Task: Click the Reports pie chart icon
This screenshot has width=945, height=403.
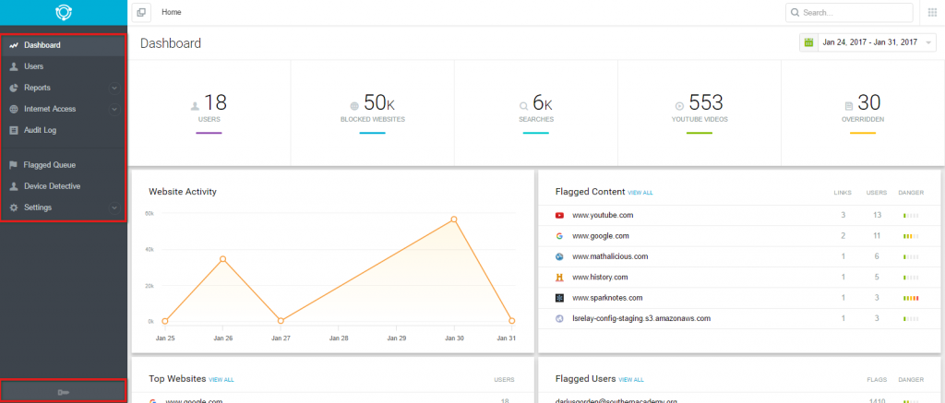Action: point(14,88)
